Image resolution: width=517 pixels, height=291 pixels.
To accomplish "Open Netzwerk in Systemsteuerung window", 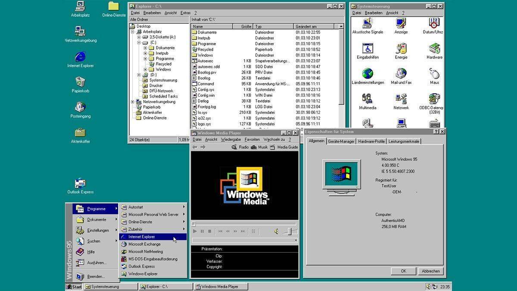I will (x=401, y=102).
